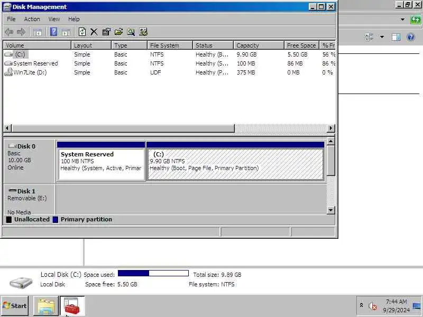Click the Open folder toolbar icon
The height and width of the screenshot is (317, 423).
[118, 32]
